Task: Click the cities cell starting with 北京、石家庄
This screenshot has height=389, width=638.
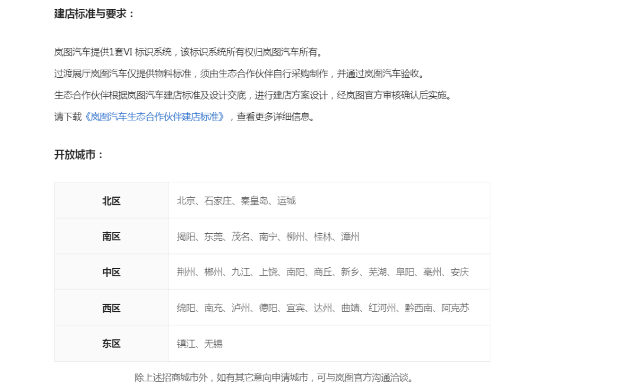Action: [329, 200]
